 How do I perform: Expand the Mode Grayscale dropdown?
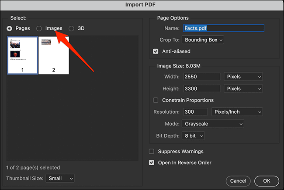(x=213, y=124)
